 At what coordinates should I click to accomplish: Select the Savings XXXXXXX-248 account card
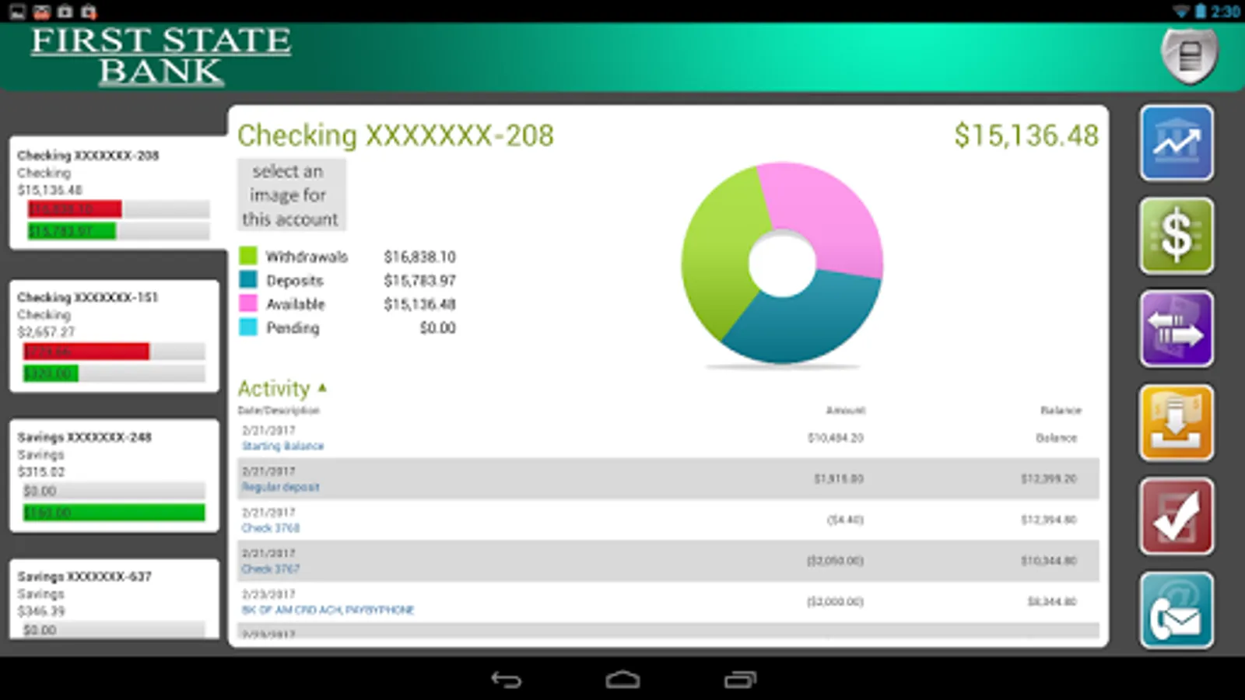[x=114, y=476]
